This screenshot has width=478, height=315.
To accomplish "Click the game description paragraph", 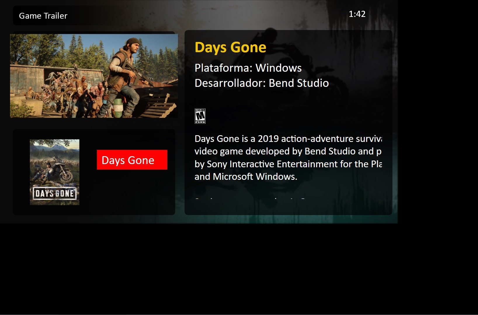I will click(x=288, y=158).
